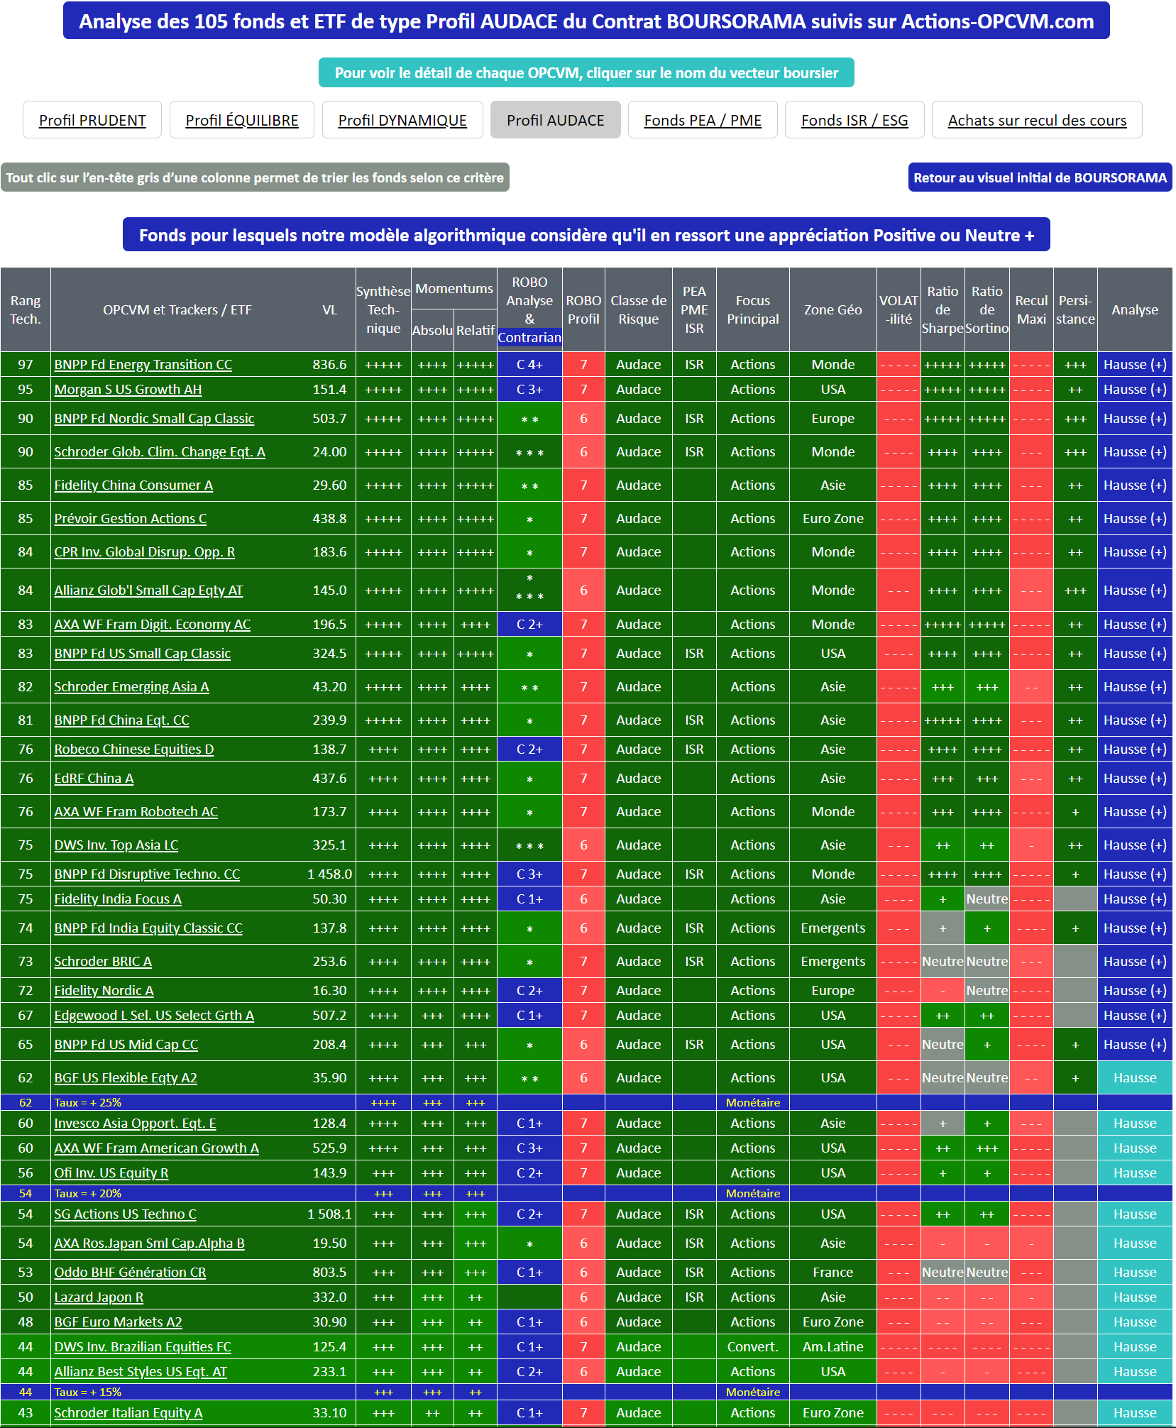Open DWS Inv. Brazilian Equities FC
Screen dimensions: 1176x1428
(x=143, y=1347)
